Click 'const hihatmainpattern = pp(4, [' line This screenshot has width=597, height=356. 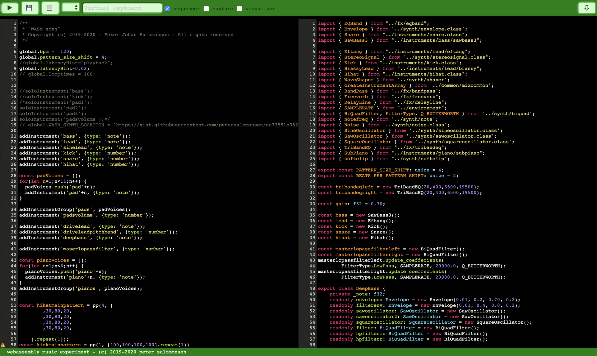(66, 305)
